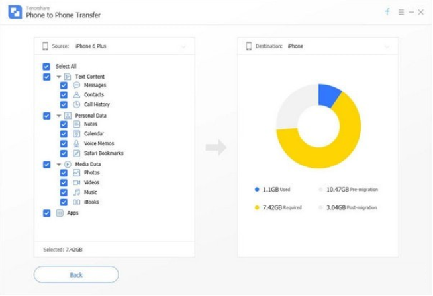Viewport: 433px width, 296px height.
Task: Click the 10.47GB Pre-migration legend entry
Action: pos(348,190)
